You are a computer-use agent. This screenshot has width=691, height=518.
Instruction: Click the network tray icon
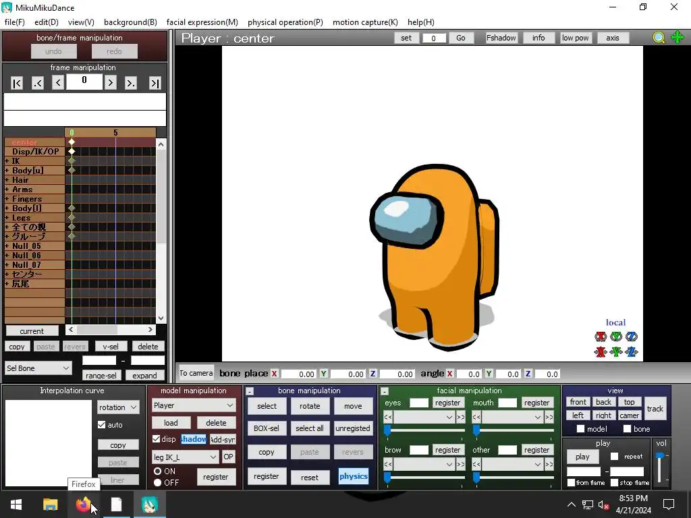click(x=588, y=505)
